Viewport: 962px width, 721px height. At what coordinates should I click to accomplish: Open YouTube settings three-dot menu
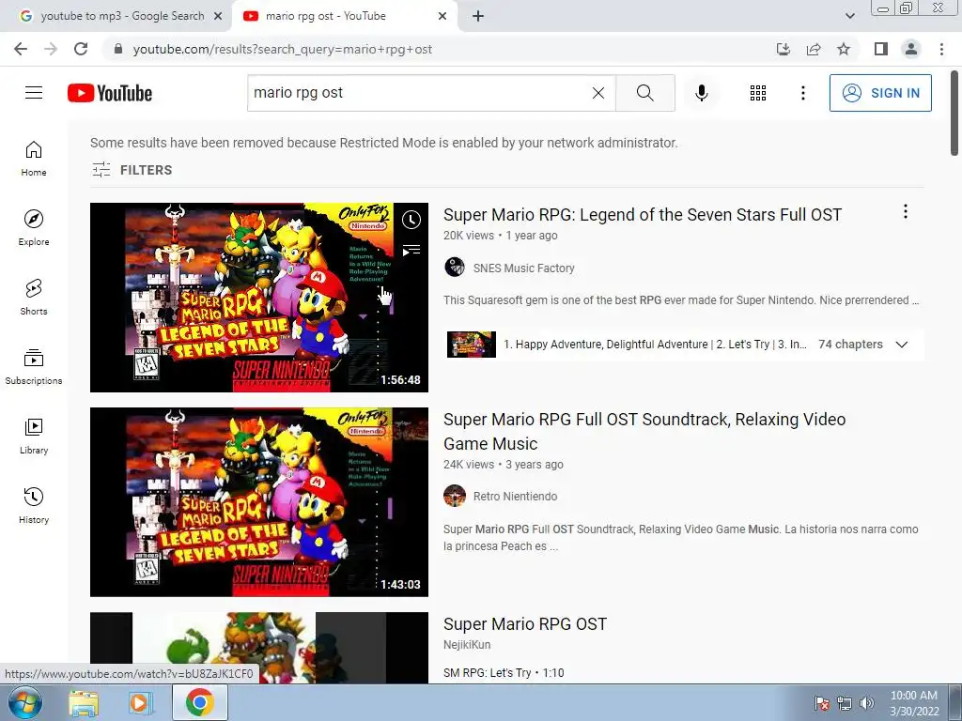coord(802,93)
